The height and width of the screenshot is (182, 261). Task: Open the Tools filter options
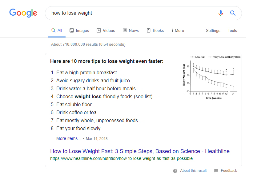pyautogui.click(x=232, y=31)
